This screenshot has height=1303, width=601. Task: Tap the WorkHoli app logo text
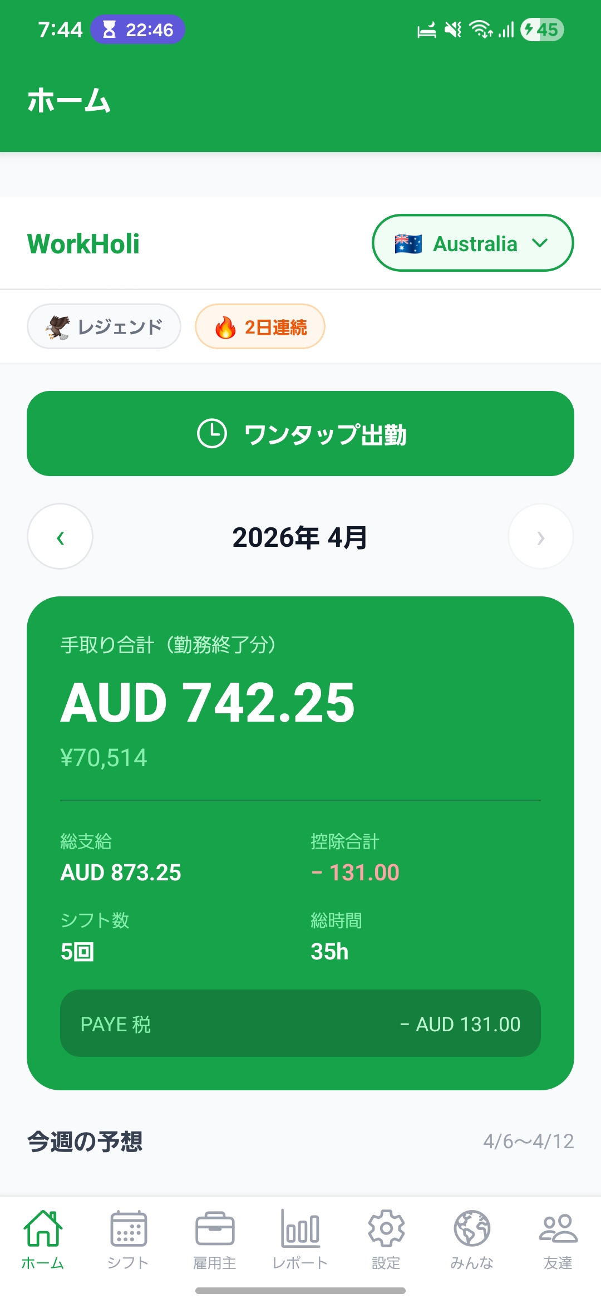[83, 244]
